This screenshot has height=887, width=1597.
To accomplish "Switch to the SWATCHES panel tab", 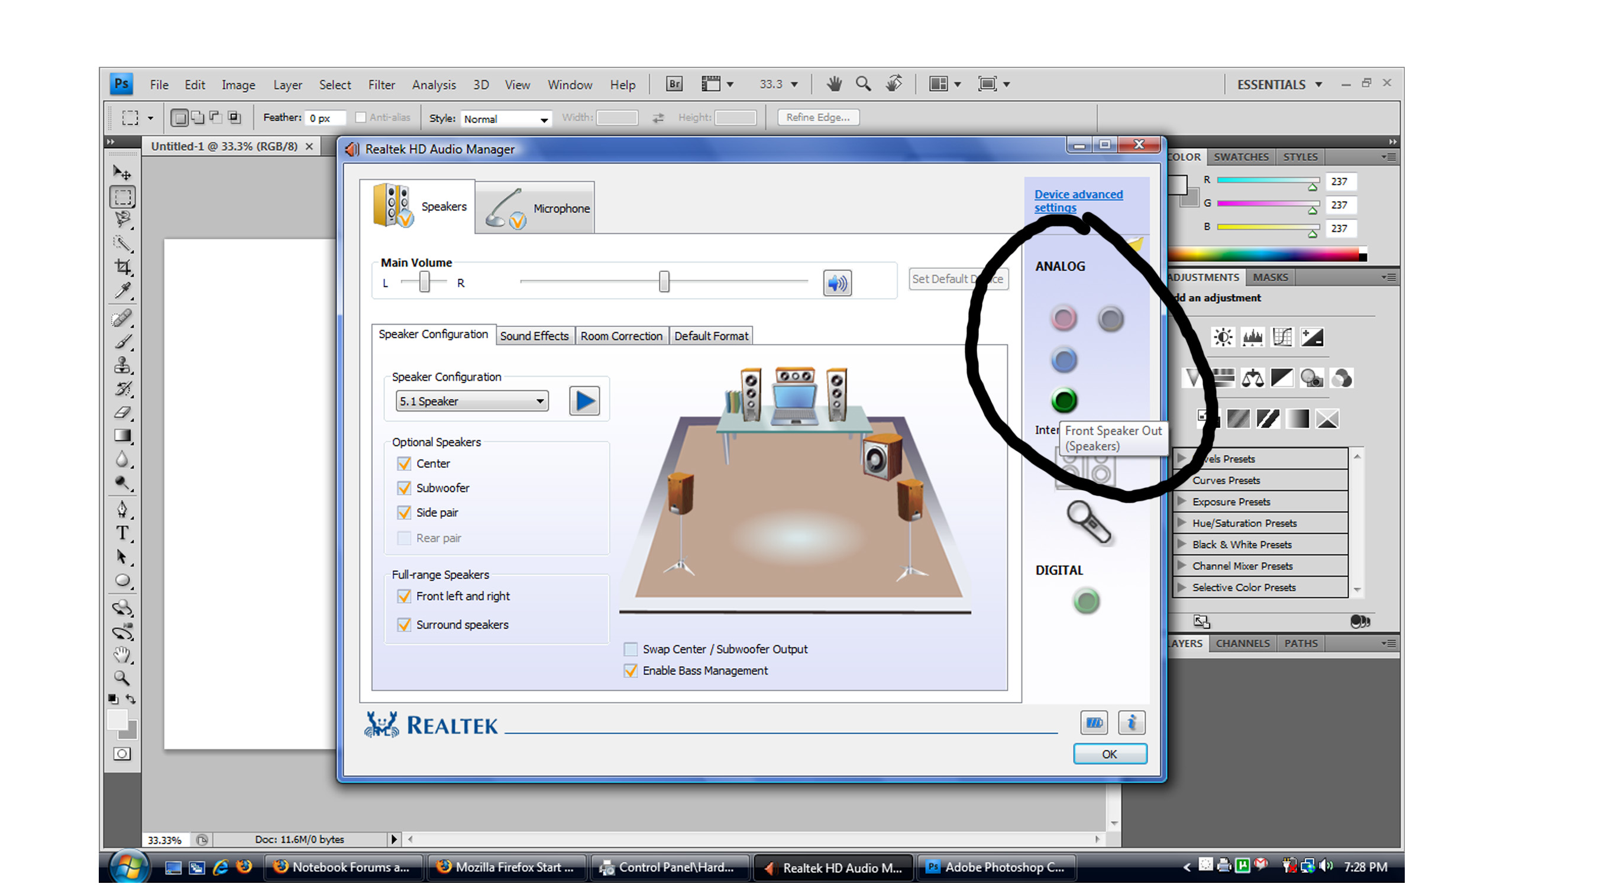I will 1240,157.
